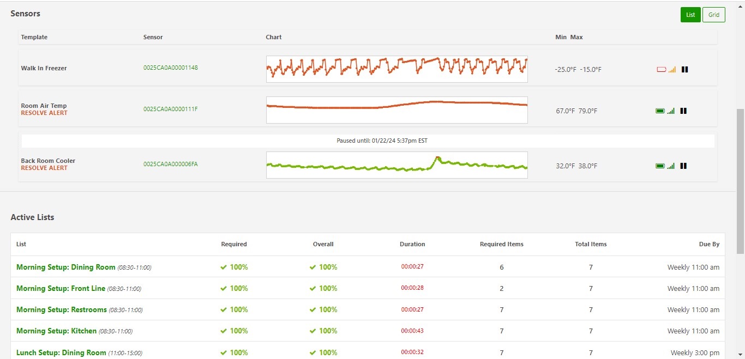Viewport: 745px width, 359px height.
Task: Pause the Walk In Freezer sensor
Action: click(x=685, y=70)
